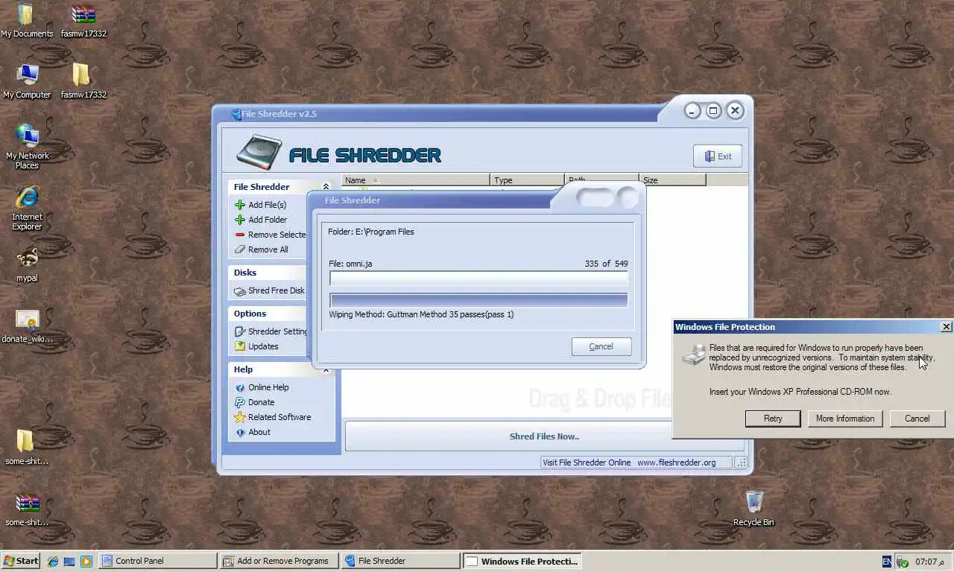Click 'Insert your Windows XP Professional CD-ROM now' text
Viewport: 954px width, 572px height.
(x=800, y=392)
